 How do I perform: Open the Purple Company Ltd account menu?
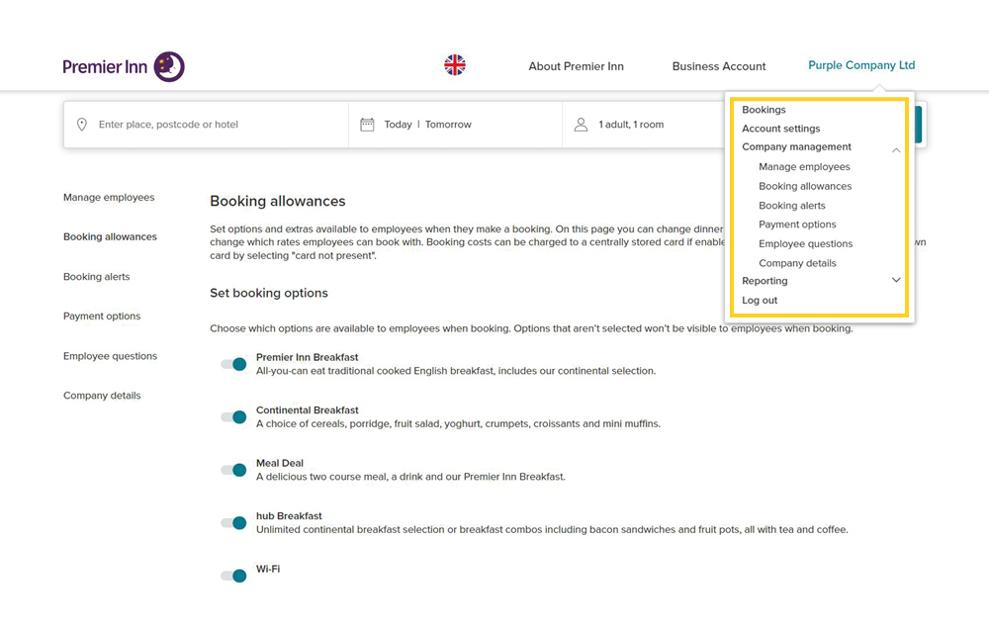(861, 65)
